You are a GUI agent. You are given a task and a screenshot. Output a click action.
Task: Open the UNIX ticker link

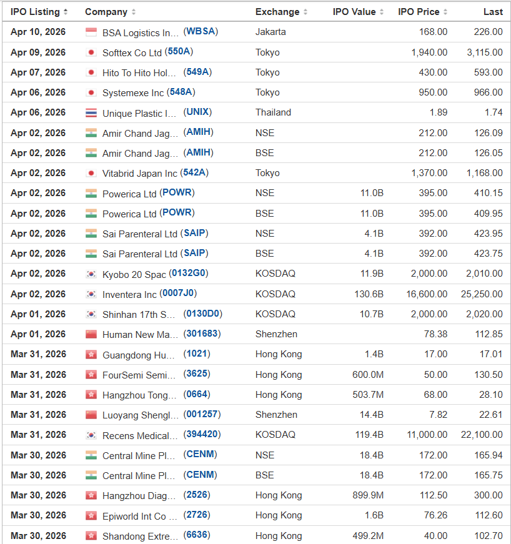[198, 112]
